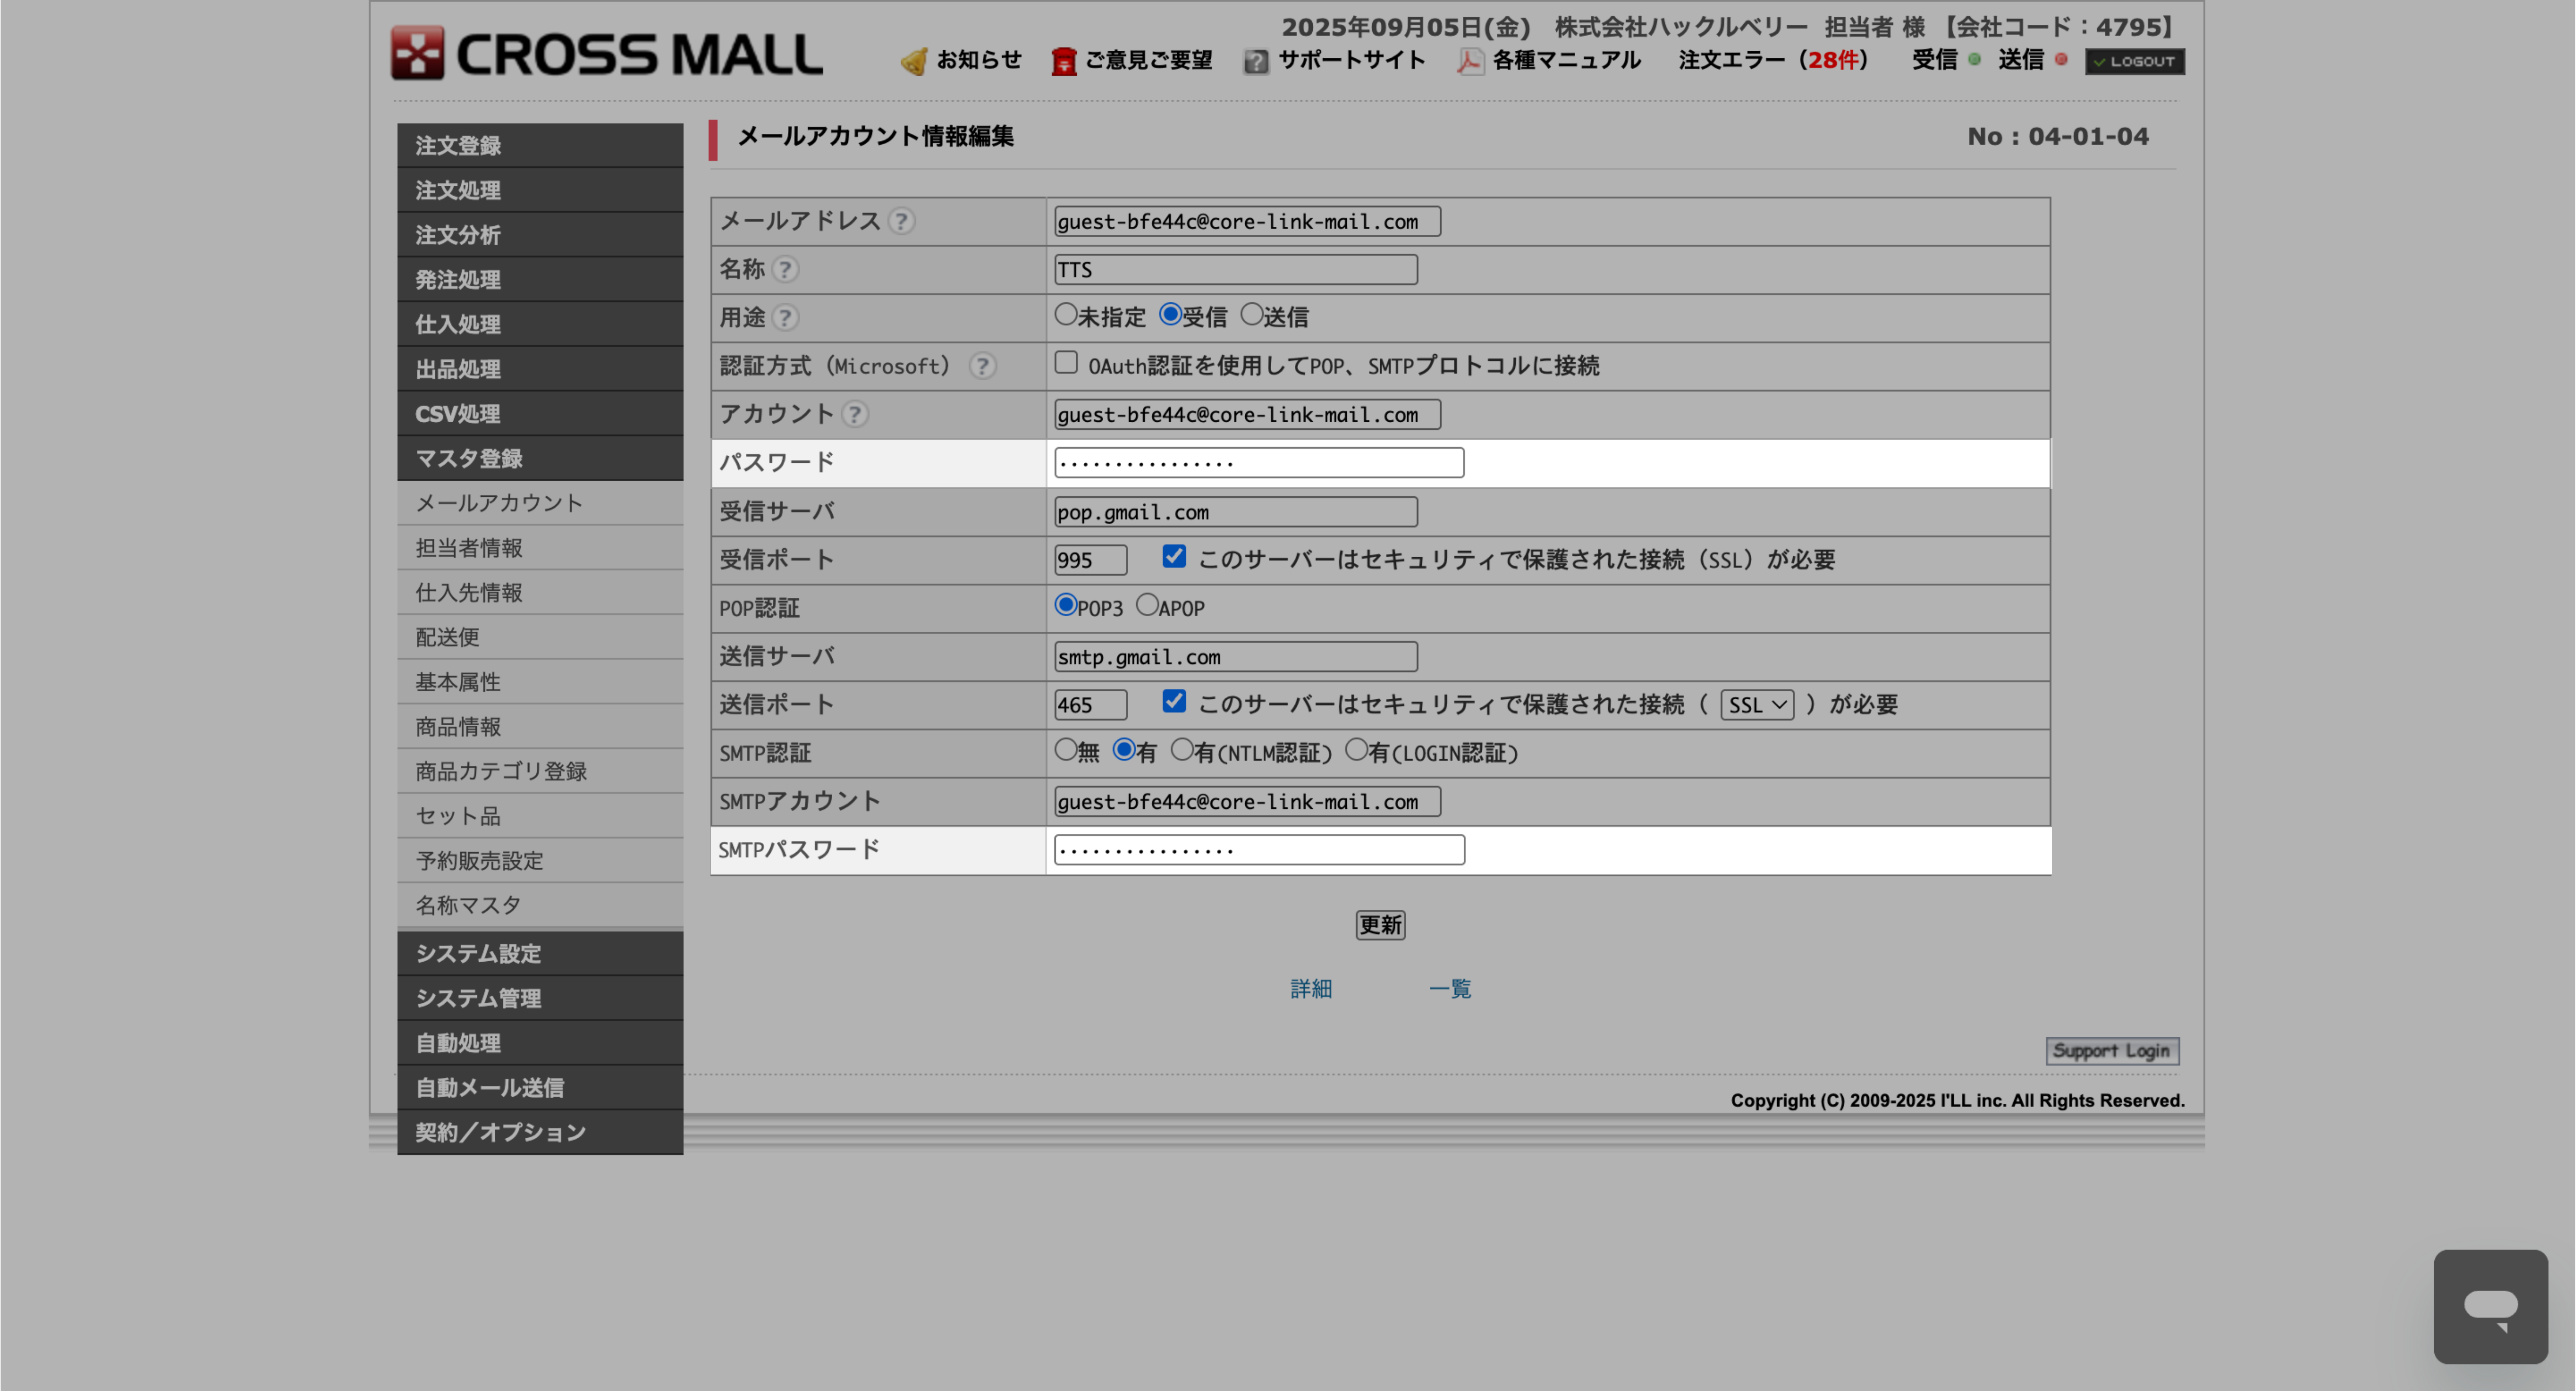
Task: Select POP3 authentication
Action: (x=1066, y=605)
